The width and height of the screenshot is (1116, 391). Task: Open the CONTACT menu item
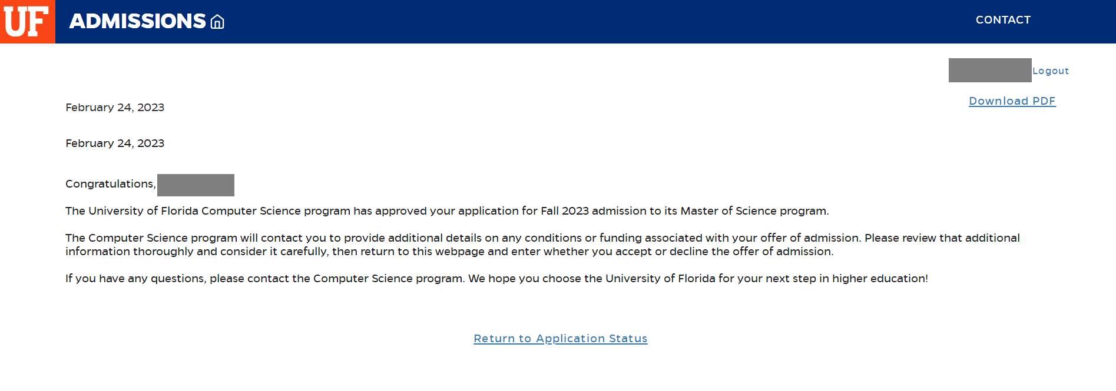[1003, 20]
